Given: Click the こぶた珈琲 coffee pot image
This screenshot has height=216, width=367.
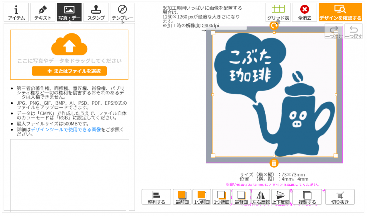Looking at the screenshot, I should tap(274, 95).
